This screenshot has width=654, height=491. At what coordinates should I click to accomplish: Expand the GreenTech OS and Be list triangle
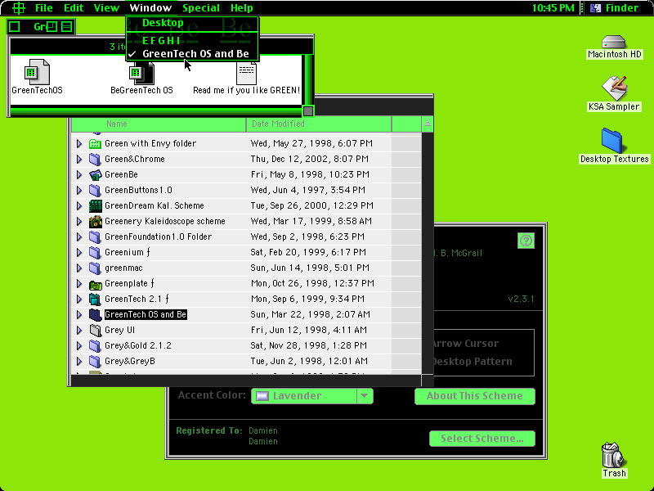point(79,314)
